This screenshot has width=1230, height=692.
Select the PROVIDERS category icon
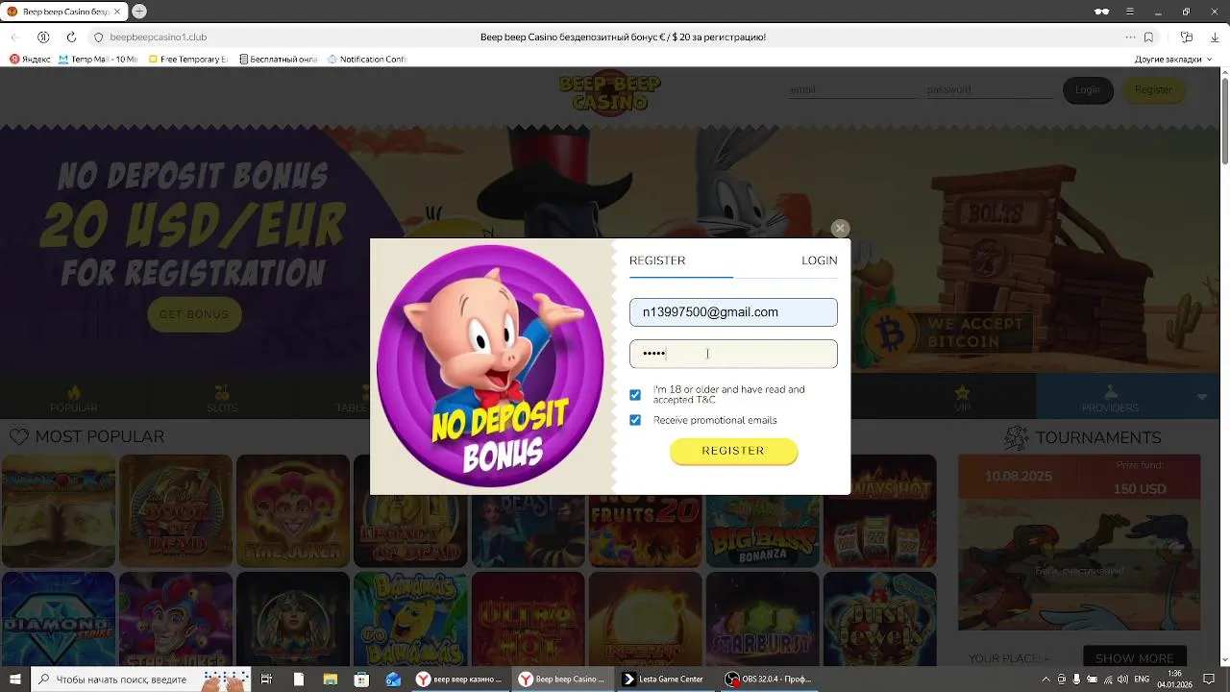click(1110, 392)
